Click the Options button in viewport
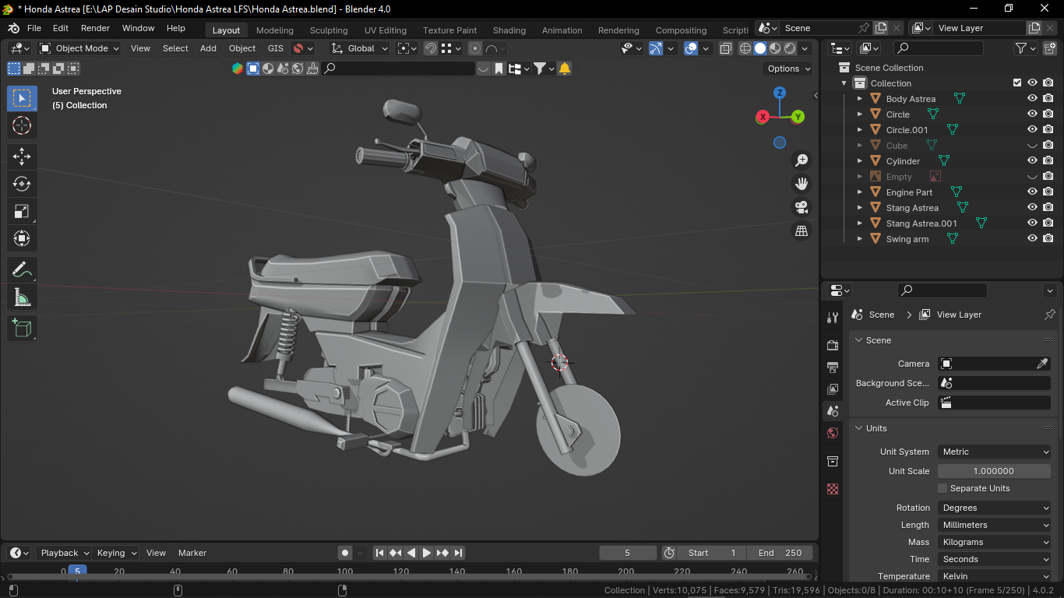Screen dimensions: 1064x598 pos(788,69)
